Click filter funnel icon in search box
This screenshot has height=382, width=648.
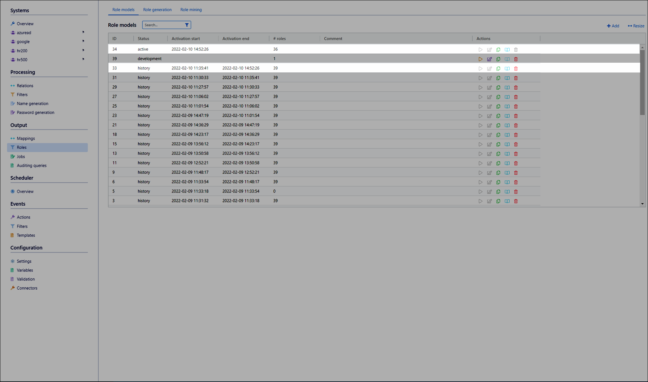point(187,25)
